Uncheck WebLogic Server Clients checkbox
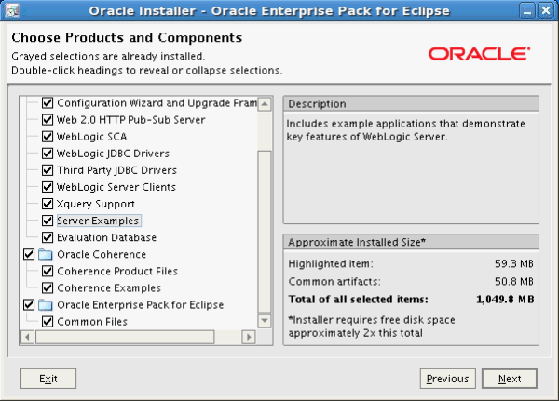The image size is (559, 401). coord(48,187)
